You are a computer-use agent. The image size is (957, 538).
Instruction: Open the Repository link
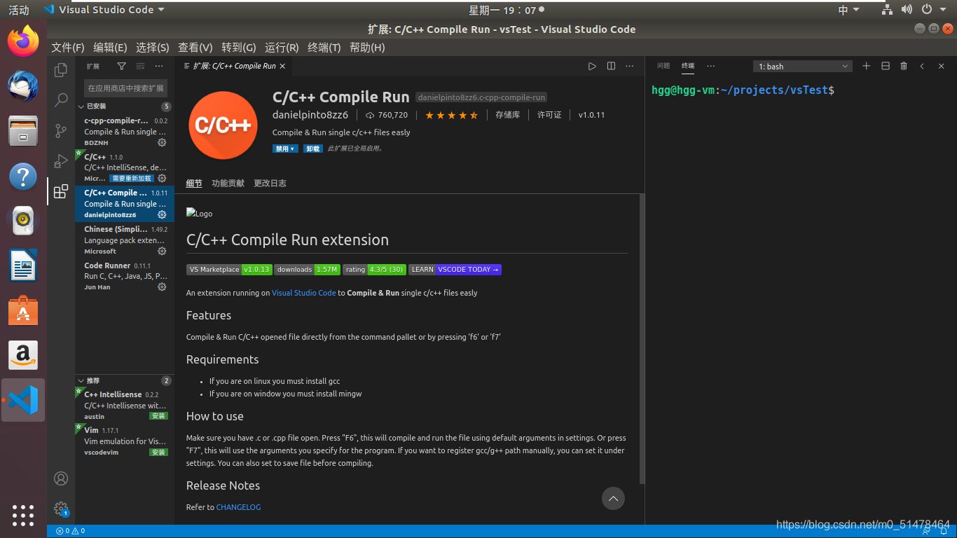tap(507, 115)
